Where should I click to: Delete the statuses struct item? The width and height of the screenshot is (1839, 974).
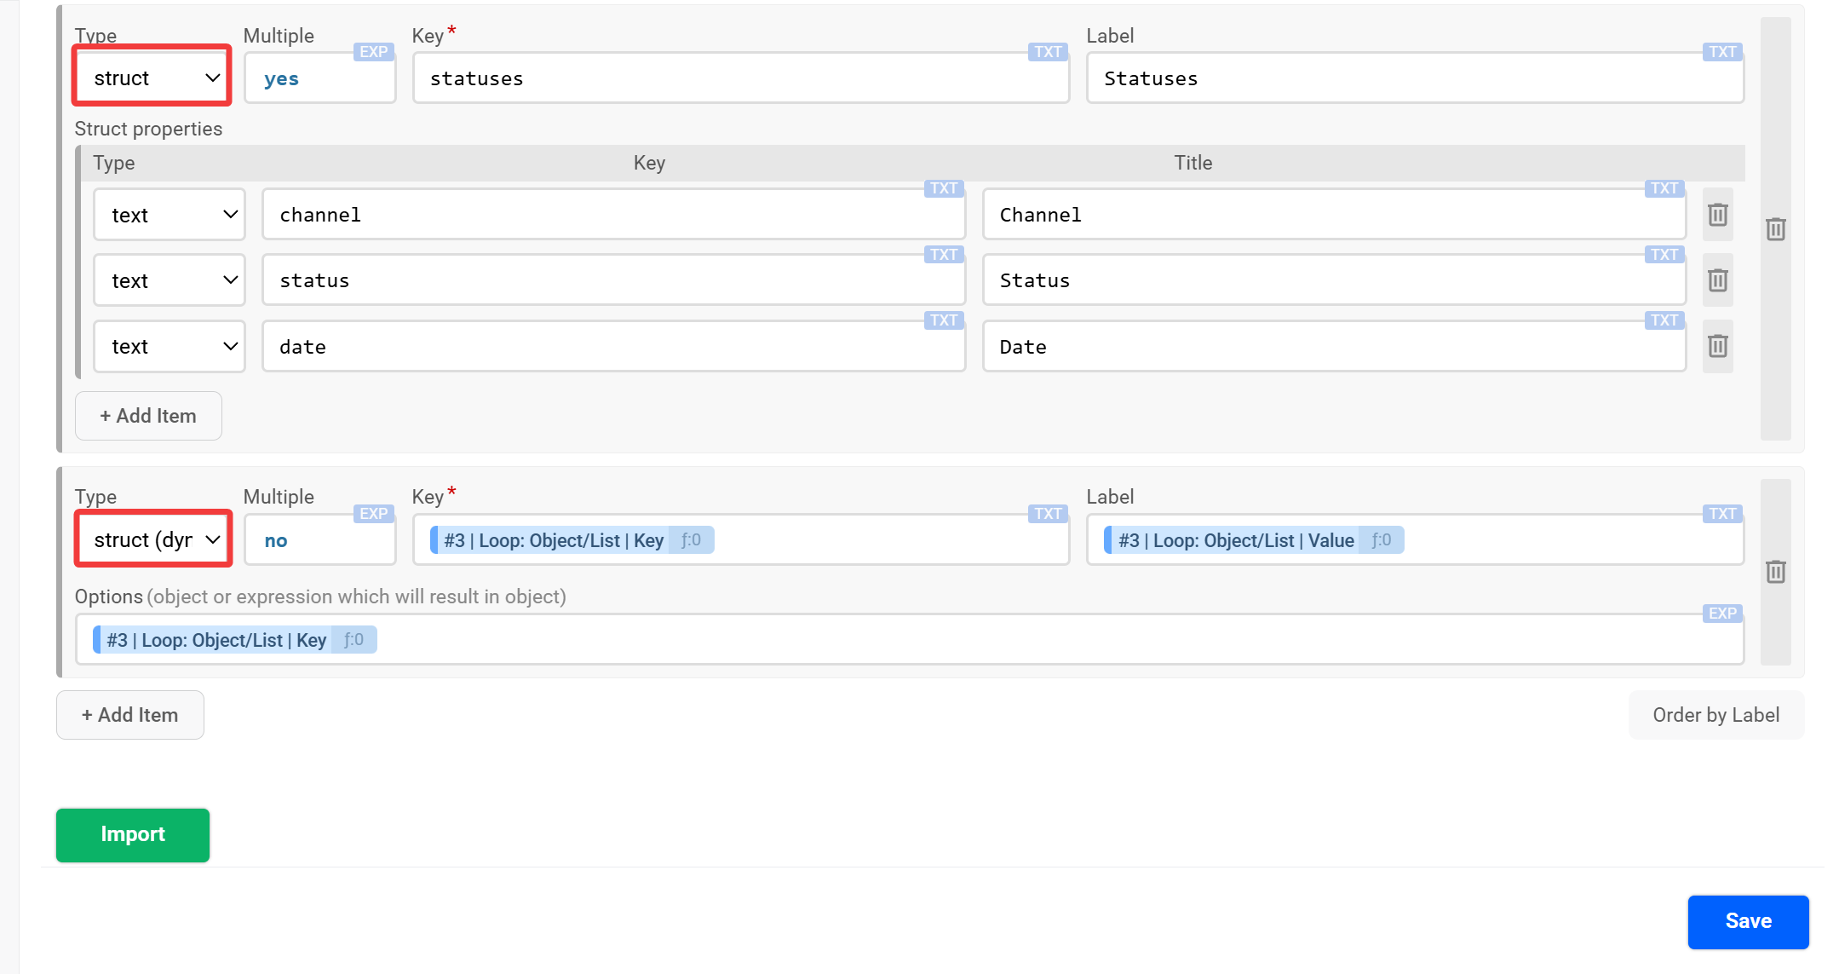tap(1775, 229)
